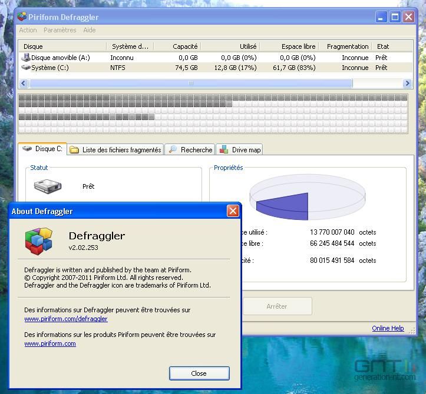Click the Defraggler logo in the title bar

coord(22,16)
